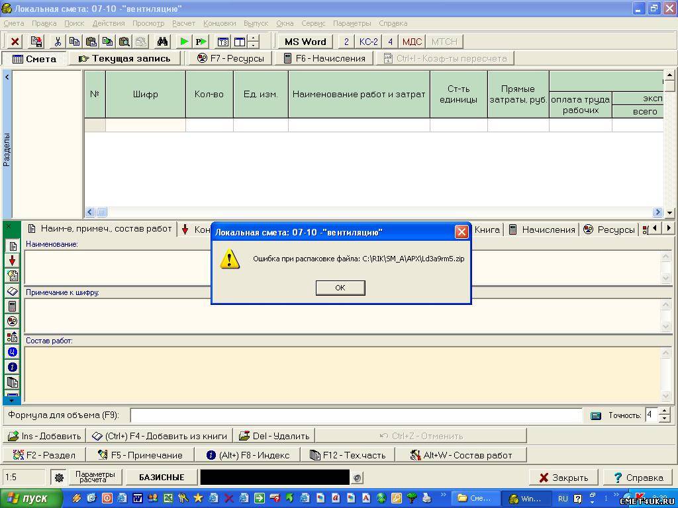Click the T3 window toolbar icon
678x508 pixels.
pyautogui.click(x=222, y=42)
